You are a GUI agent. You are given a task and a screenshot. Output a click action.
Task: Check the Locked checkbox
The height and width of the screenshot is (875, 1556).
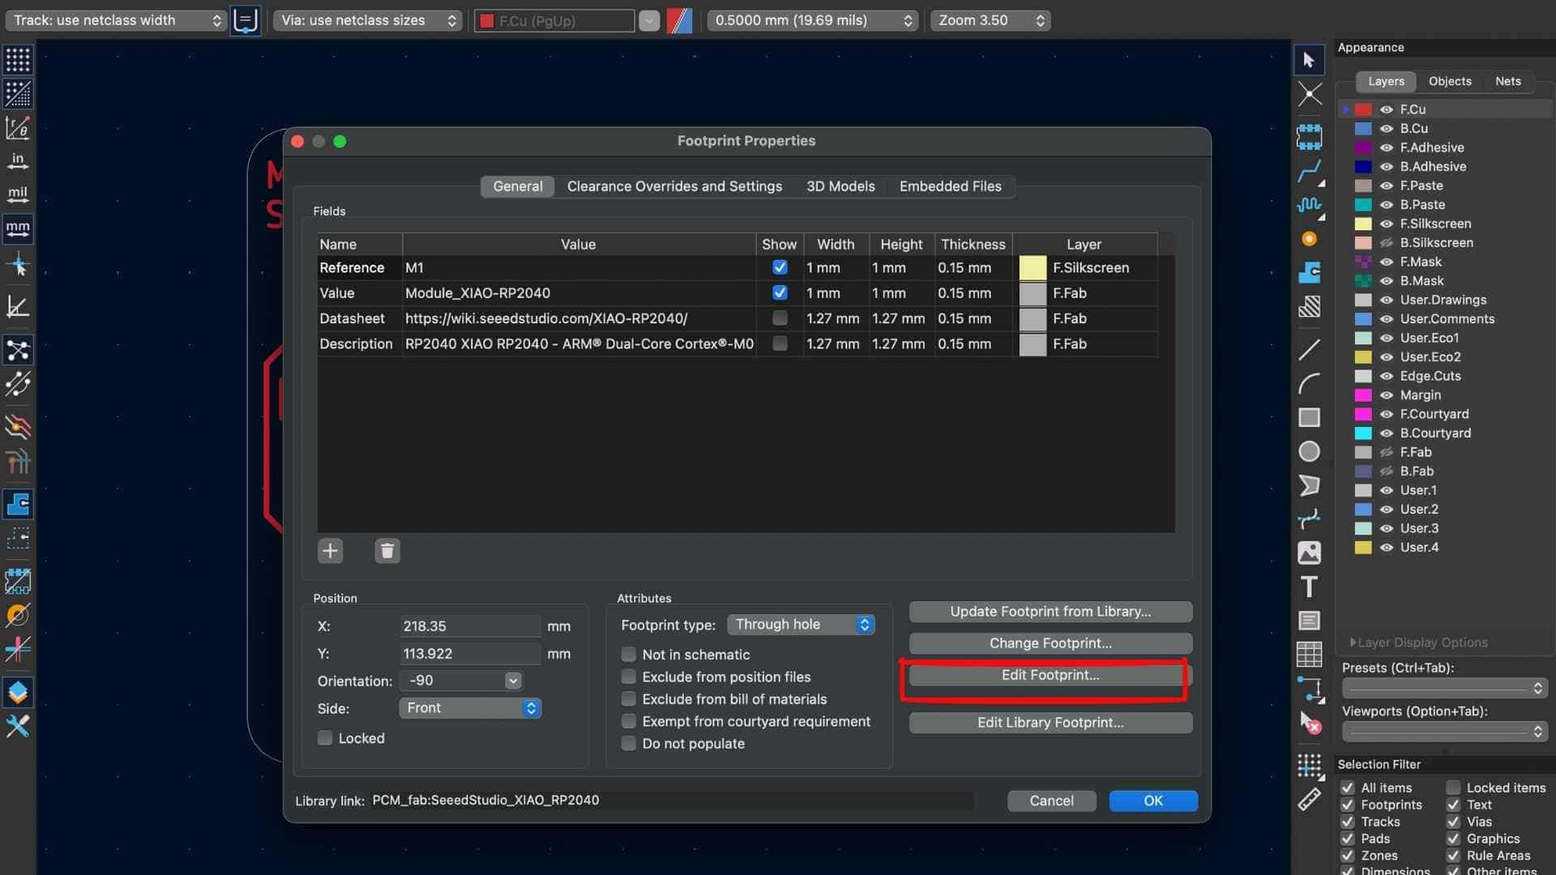coord(325,738)
